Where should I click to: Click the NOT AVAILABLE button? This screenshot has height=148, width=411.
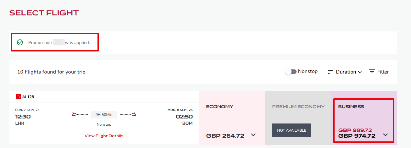(x=292, y=130)
